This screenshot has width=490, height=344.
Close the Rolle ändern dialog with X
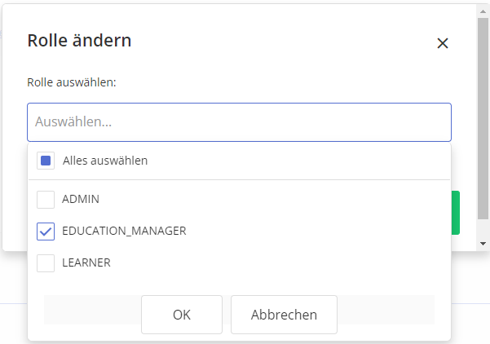click(443, 43)
